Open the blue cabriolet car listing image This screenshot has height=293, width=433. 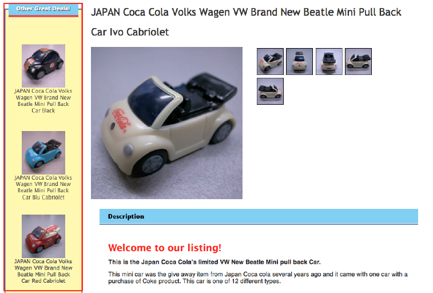tap(43, 152)
